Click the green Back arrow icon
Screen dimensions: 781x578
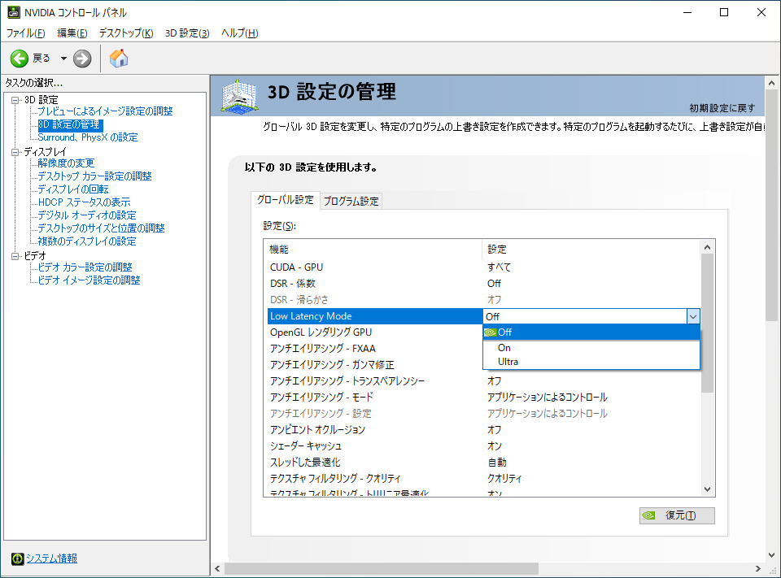[x=20, y=59]
